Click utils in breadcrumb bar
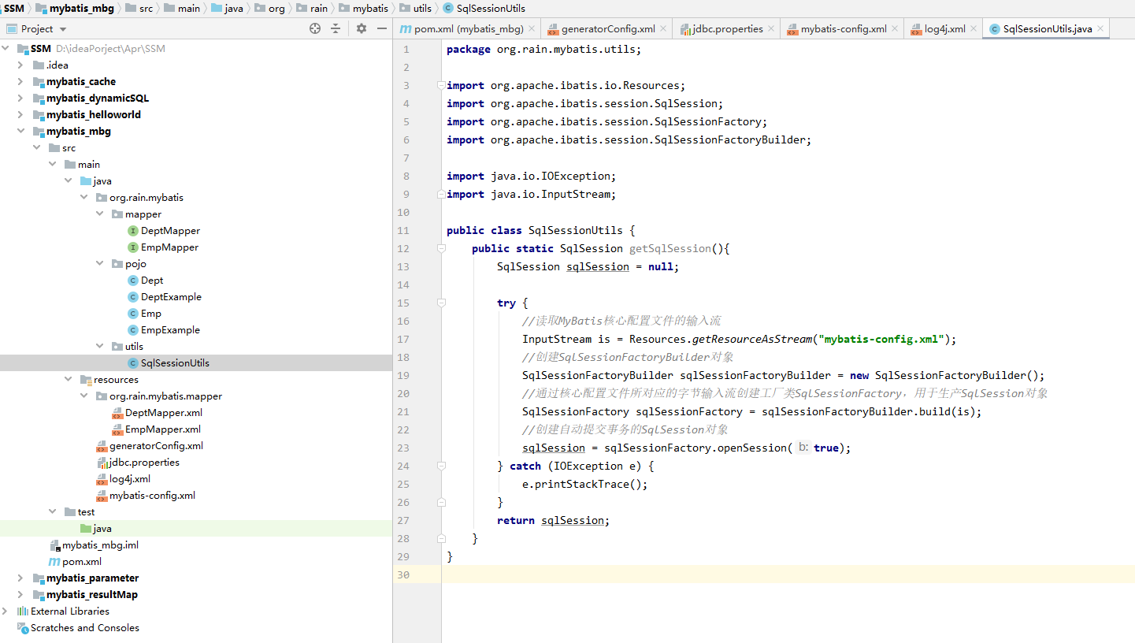Image resolution: width=1135 pixels, height=643 pixels. (416, 8)
